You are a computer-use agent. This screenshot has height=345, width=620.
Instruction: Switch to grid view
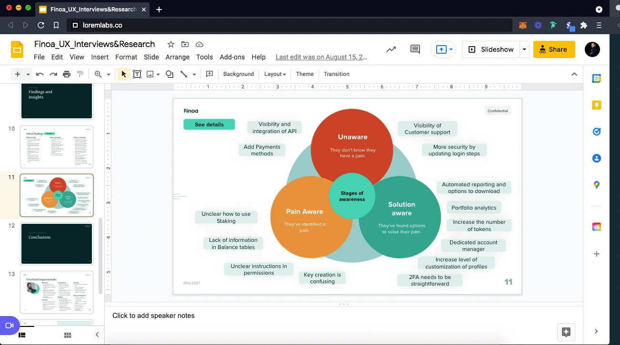click(68, 335)
